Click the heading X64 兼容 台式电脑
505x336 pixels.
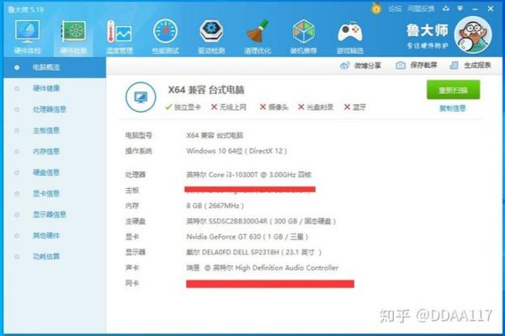click(206, 90)
